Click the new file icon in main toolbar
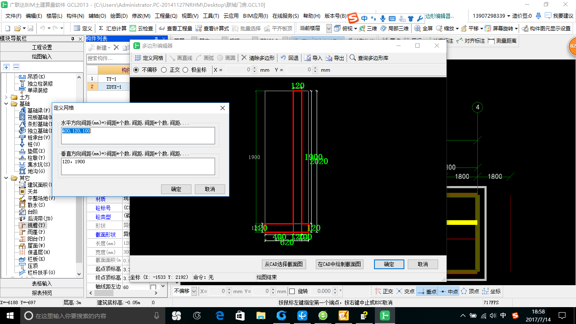Viewport: 576px width, 324px height. coord(8,28)
